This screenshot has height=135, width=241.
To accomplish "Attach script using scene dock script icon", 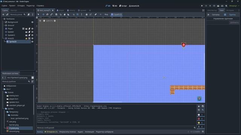I will point(29,14).
